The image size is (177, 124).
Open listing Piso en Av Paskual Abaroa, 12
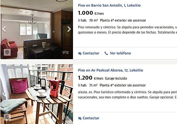(x=111, y=70)
